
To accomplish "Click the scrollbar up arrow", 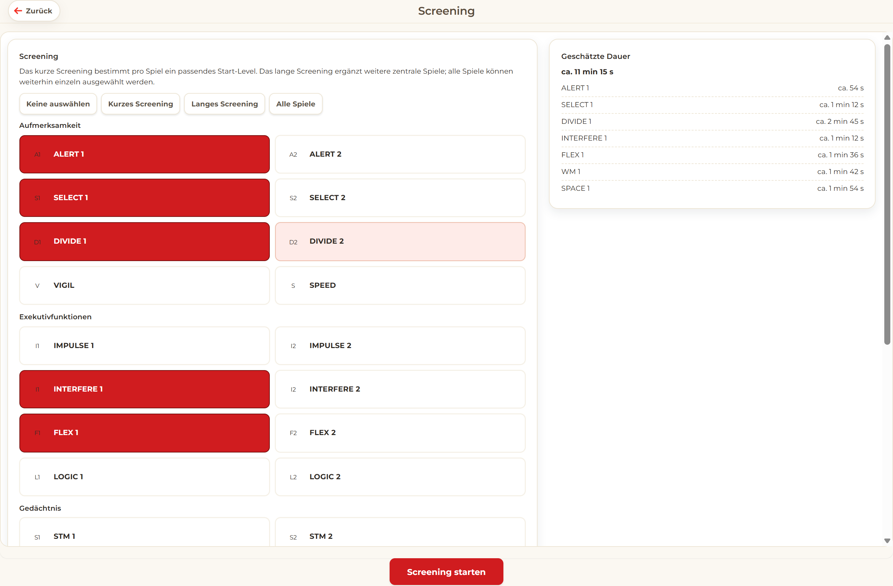I will 887,37.
